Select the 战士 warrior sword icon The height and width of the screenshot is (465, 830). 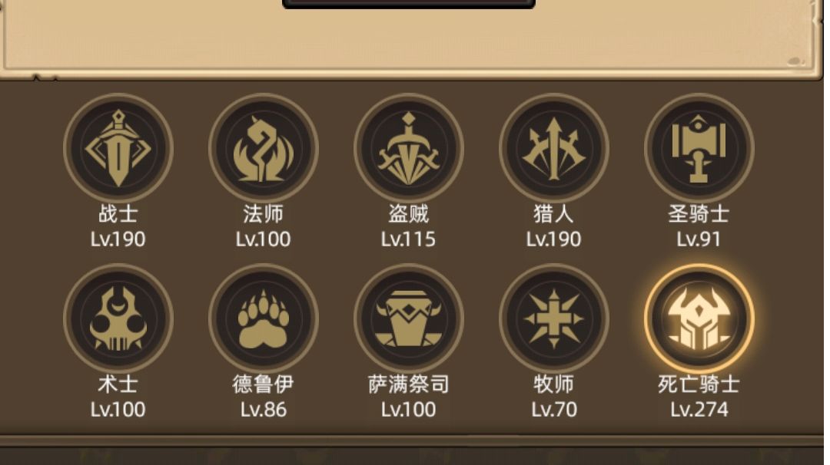point(118,148)
